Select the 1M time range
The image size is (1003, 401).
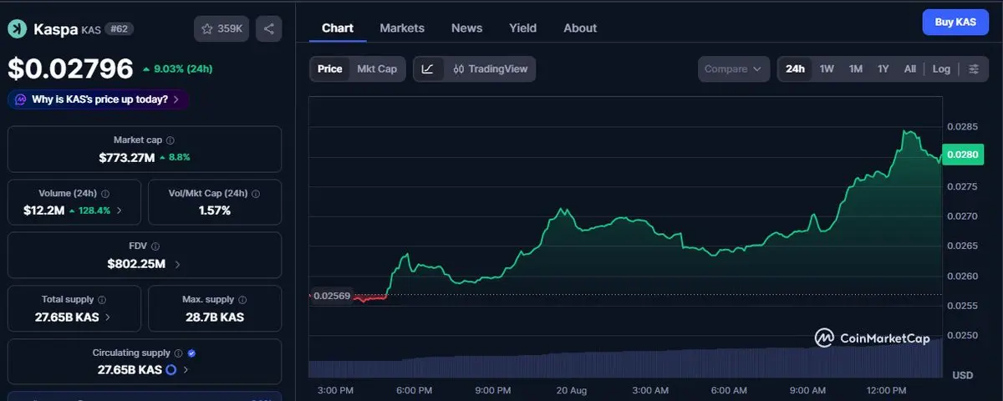click(x=856, y=69)
